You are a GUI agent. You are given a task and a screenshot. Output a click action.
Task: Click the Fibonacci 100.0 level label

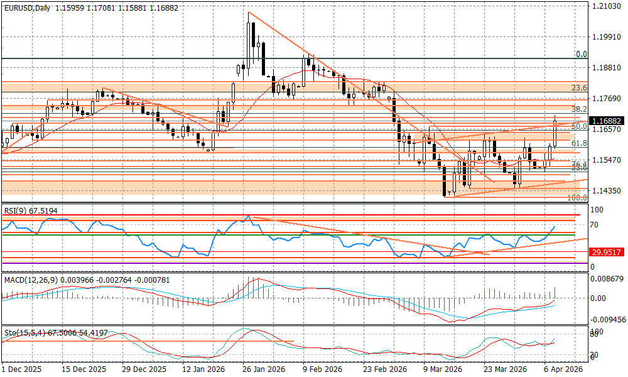coord(577,197)
